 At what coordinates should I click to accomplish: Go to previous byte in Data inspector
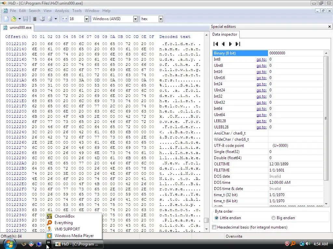[x=223, y=44]
